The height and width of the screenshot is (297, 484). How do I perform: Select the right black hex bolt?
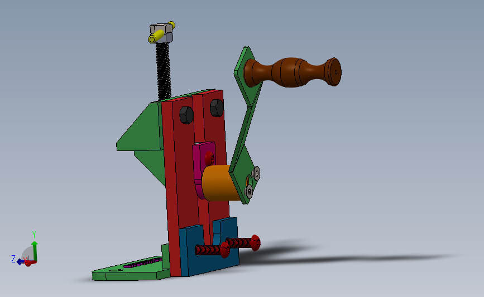(x=217, y=108)
